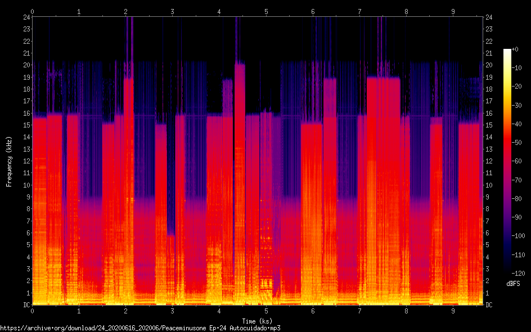The image size is (531, 332).
Task: Click the 2 ks tick on the top time axis
Action: click(x=126, y=11)
